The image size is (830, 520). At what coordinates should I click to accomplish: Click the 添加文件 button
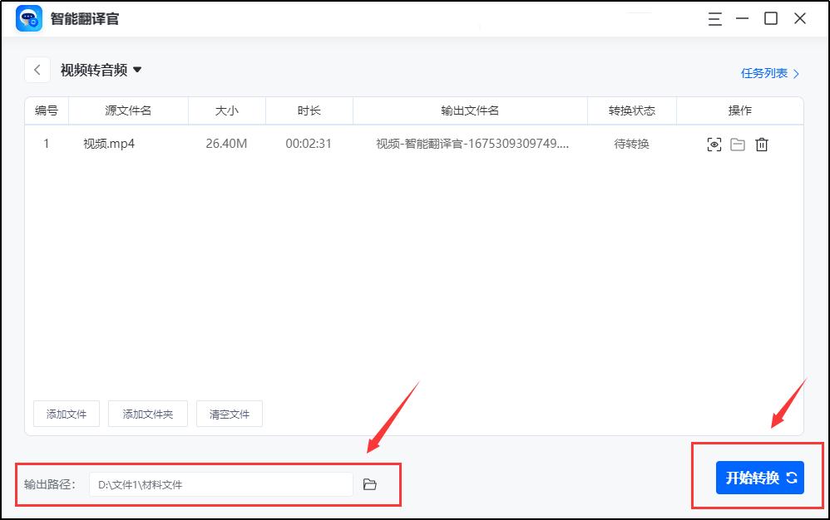[x=66, y=413]
